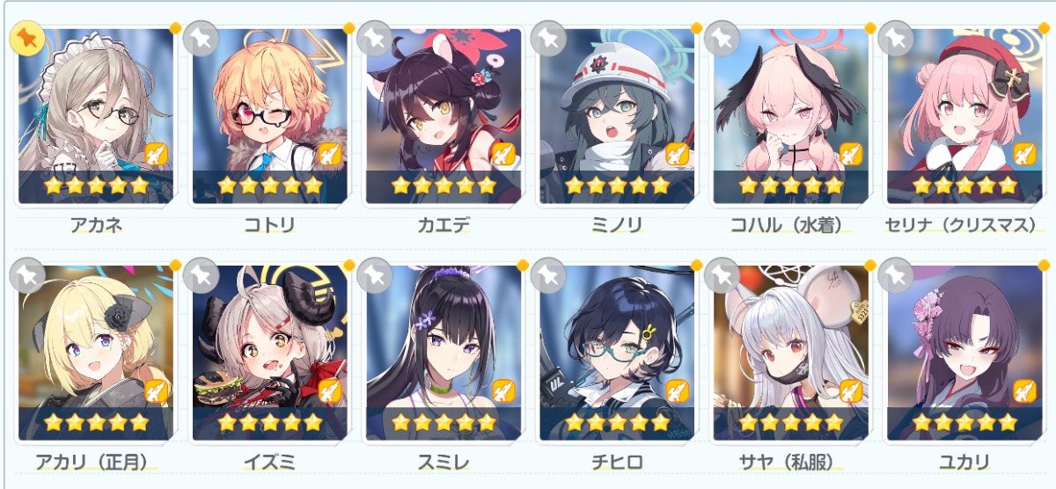Click the star rating bar on イズミ
Screen dimensions: 1056x489
point(270,422)
